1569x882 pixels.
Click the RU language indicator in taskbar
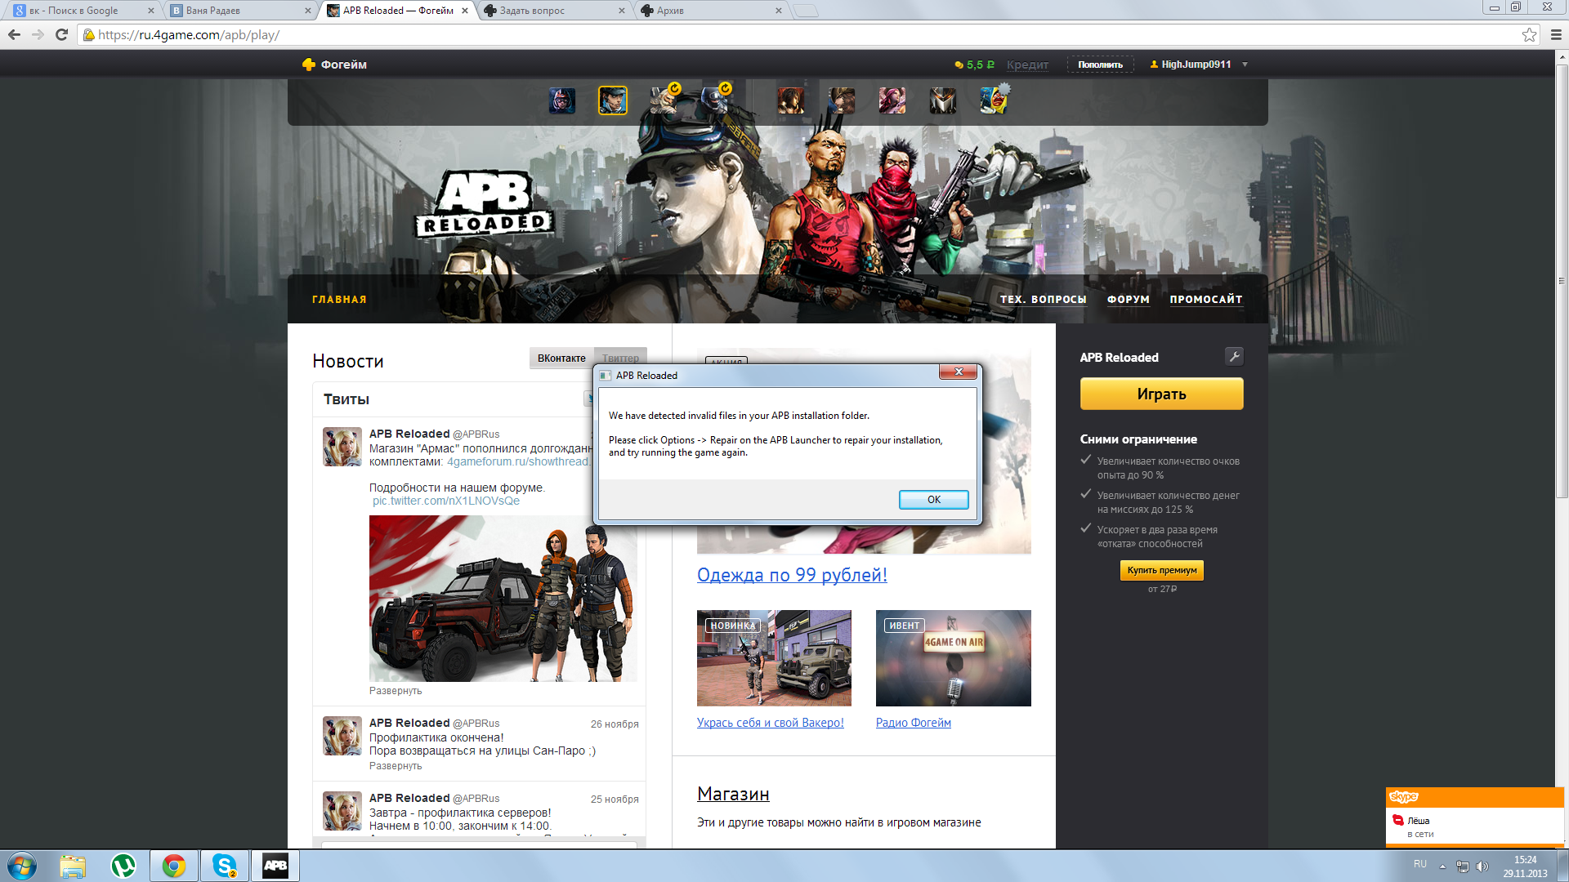[1420, 864]
